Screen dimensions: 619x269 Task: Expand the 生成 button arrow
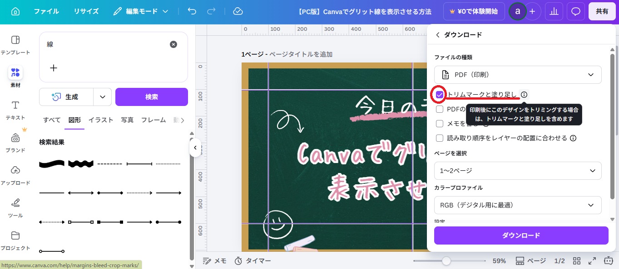tap(103, 97)
